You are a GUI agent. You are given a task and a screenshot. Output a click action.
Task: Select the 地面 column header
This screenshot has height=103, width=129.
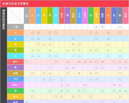tap(73, 15)
